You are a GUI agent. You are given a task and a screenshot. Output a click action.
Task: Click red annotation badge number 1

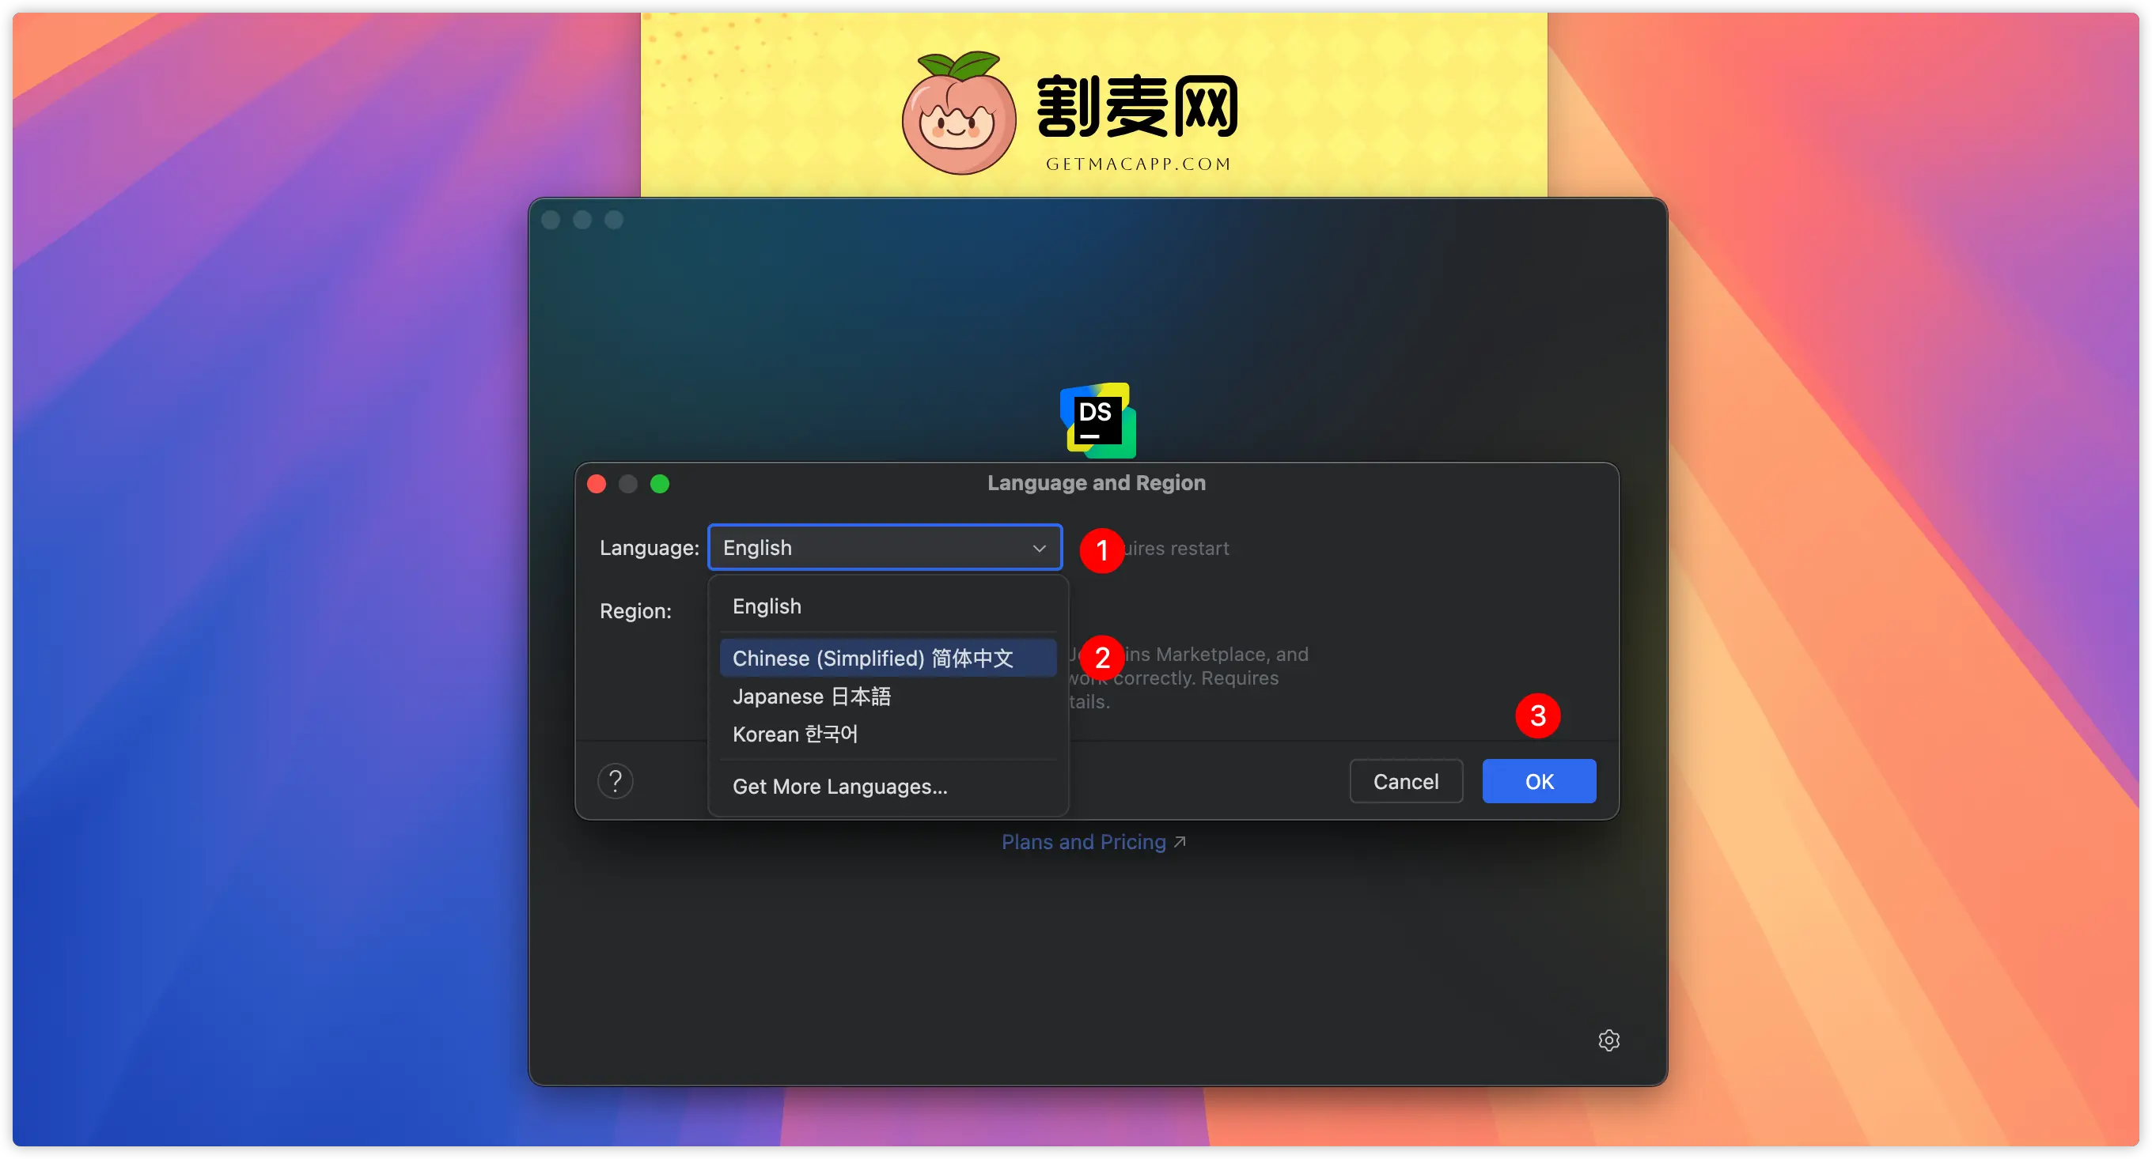coord(1101,550)
